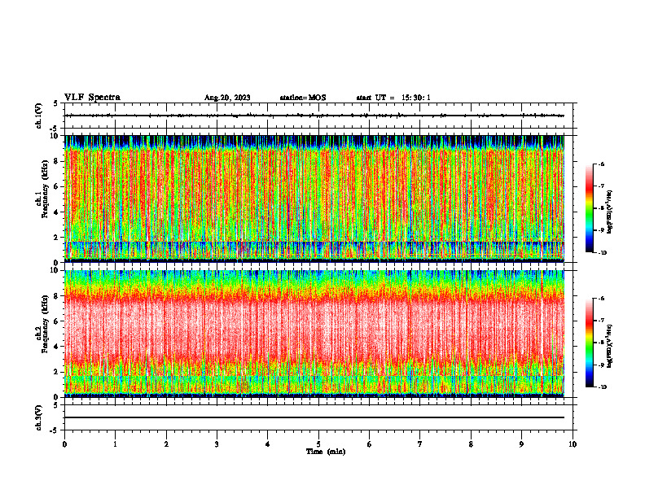Click the ch.1 voltage waveform trace
645x498 pixels.
pyautogui.click(x=314, y=116)
